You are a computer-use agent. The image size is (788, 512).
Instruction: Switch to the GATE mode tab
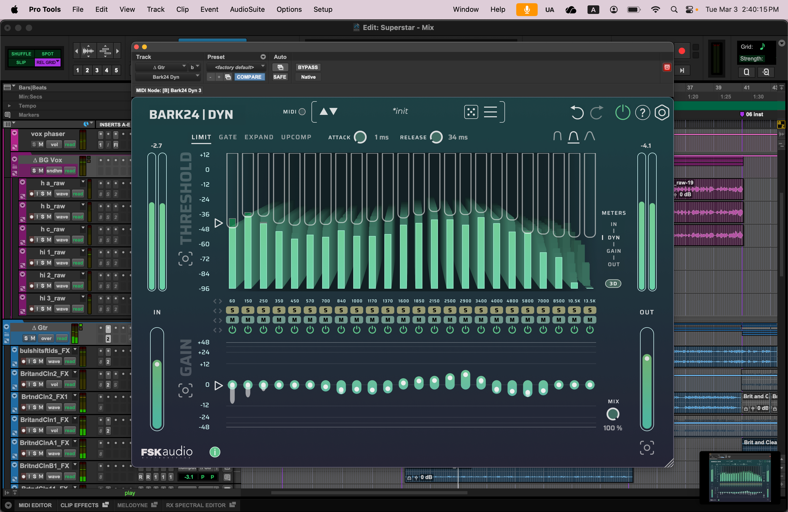pos(228,137)
